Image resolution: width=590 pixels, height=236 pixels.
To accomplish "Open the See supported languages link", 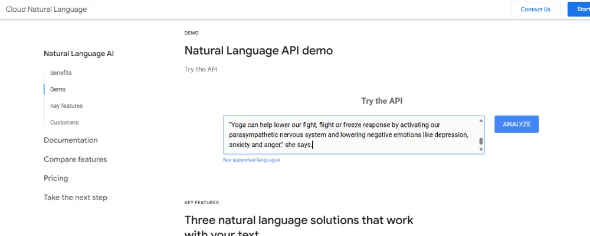I will pos(251,160).
